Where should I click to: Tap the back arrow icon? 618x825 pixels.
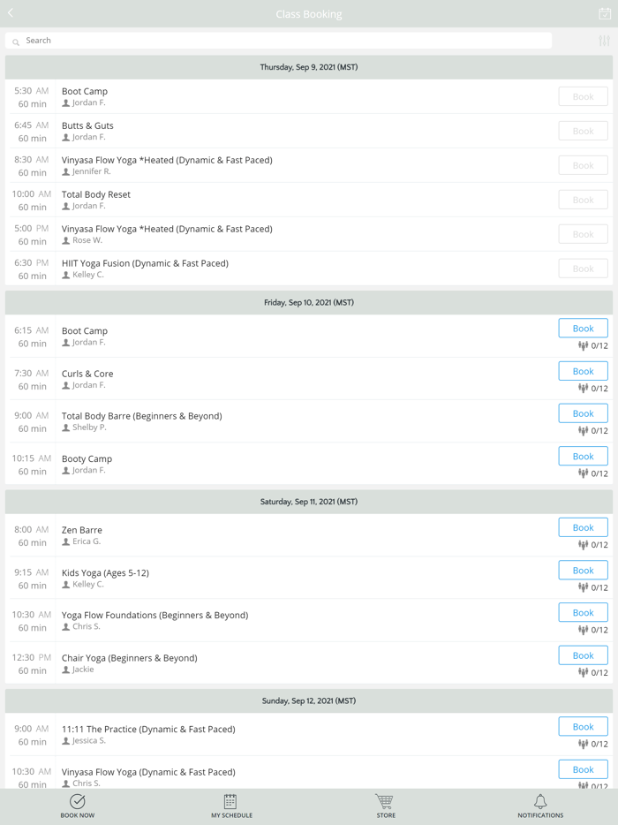(11, 13)
